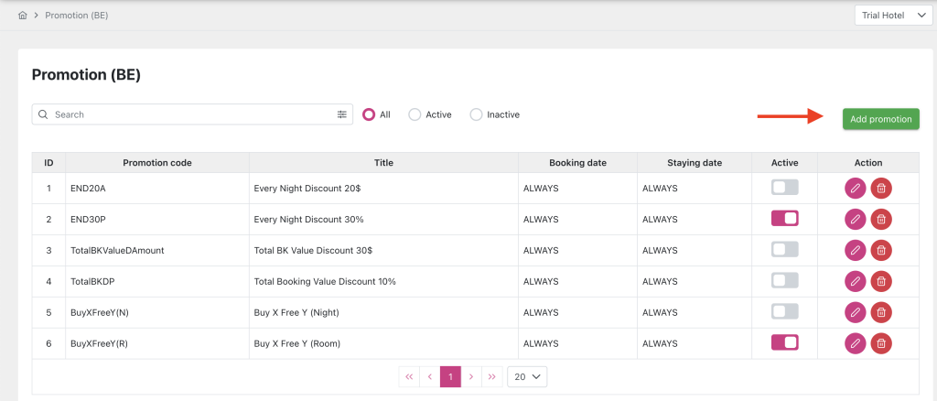Enable the END20A promotion toggle
This screenshot has height=401, width=937.
click(784, 188)
